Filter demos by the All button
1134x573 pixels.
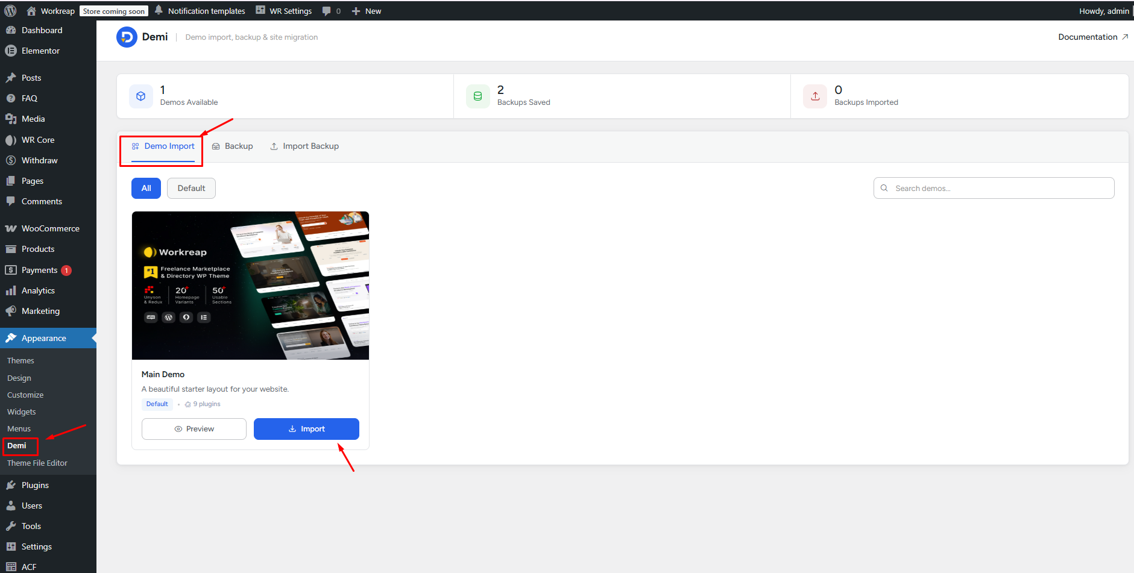coord(146,188)
